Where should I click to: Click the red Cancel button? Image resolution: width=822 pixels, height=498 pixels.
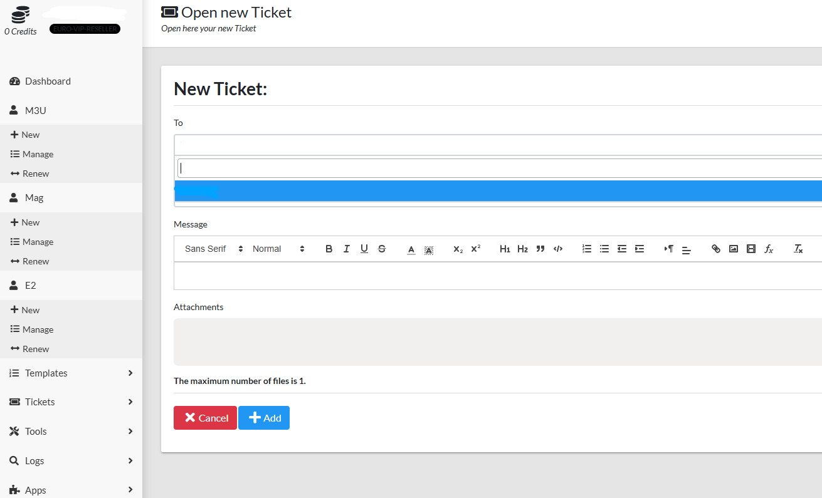(x=205, y=418)
